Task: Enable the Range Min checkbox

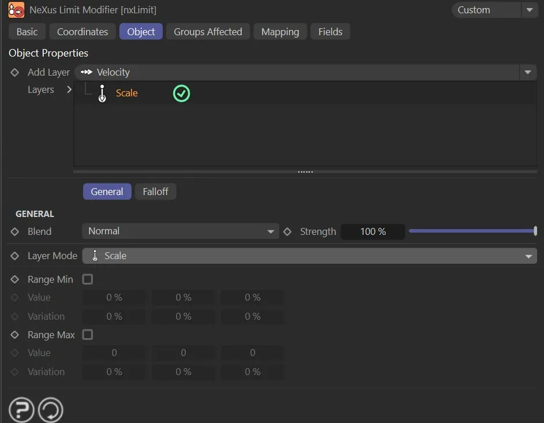Action: click(88, 279)
